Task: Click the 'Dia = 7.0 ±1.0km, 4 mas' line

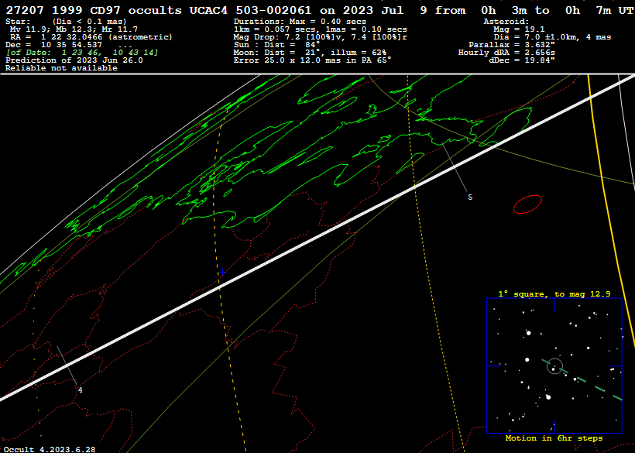Action: [x=552, y=37]
